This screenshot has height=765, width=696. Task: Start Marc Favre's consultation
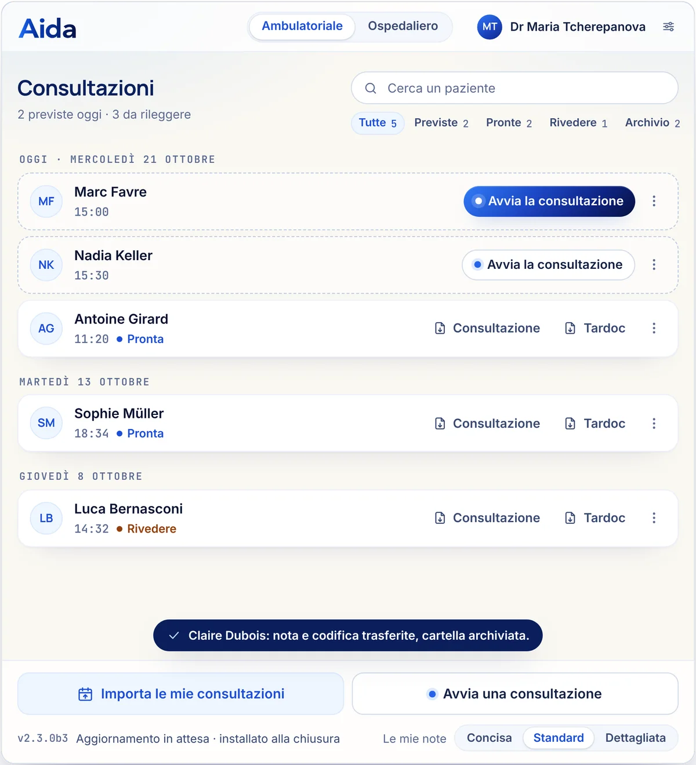click(x=549, y=201)
